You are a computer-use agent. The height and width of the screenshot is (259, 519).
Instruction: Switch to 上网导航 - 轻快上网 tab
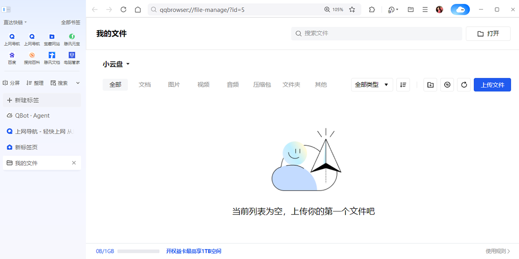pyautogui.click(x=42, y=131)
